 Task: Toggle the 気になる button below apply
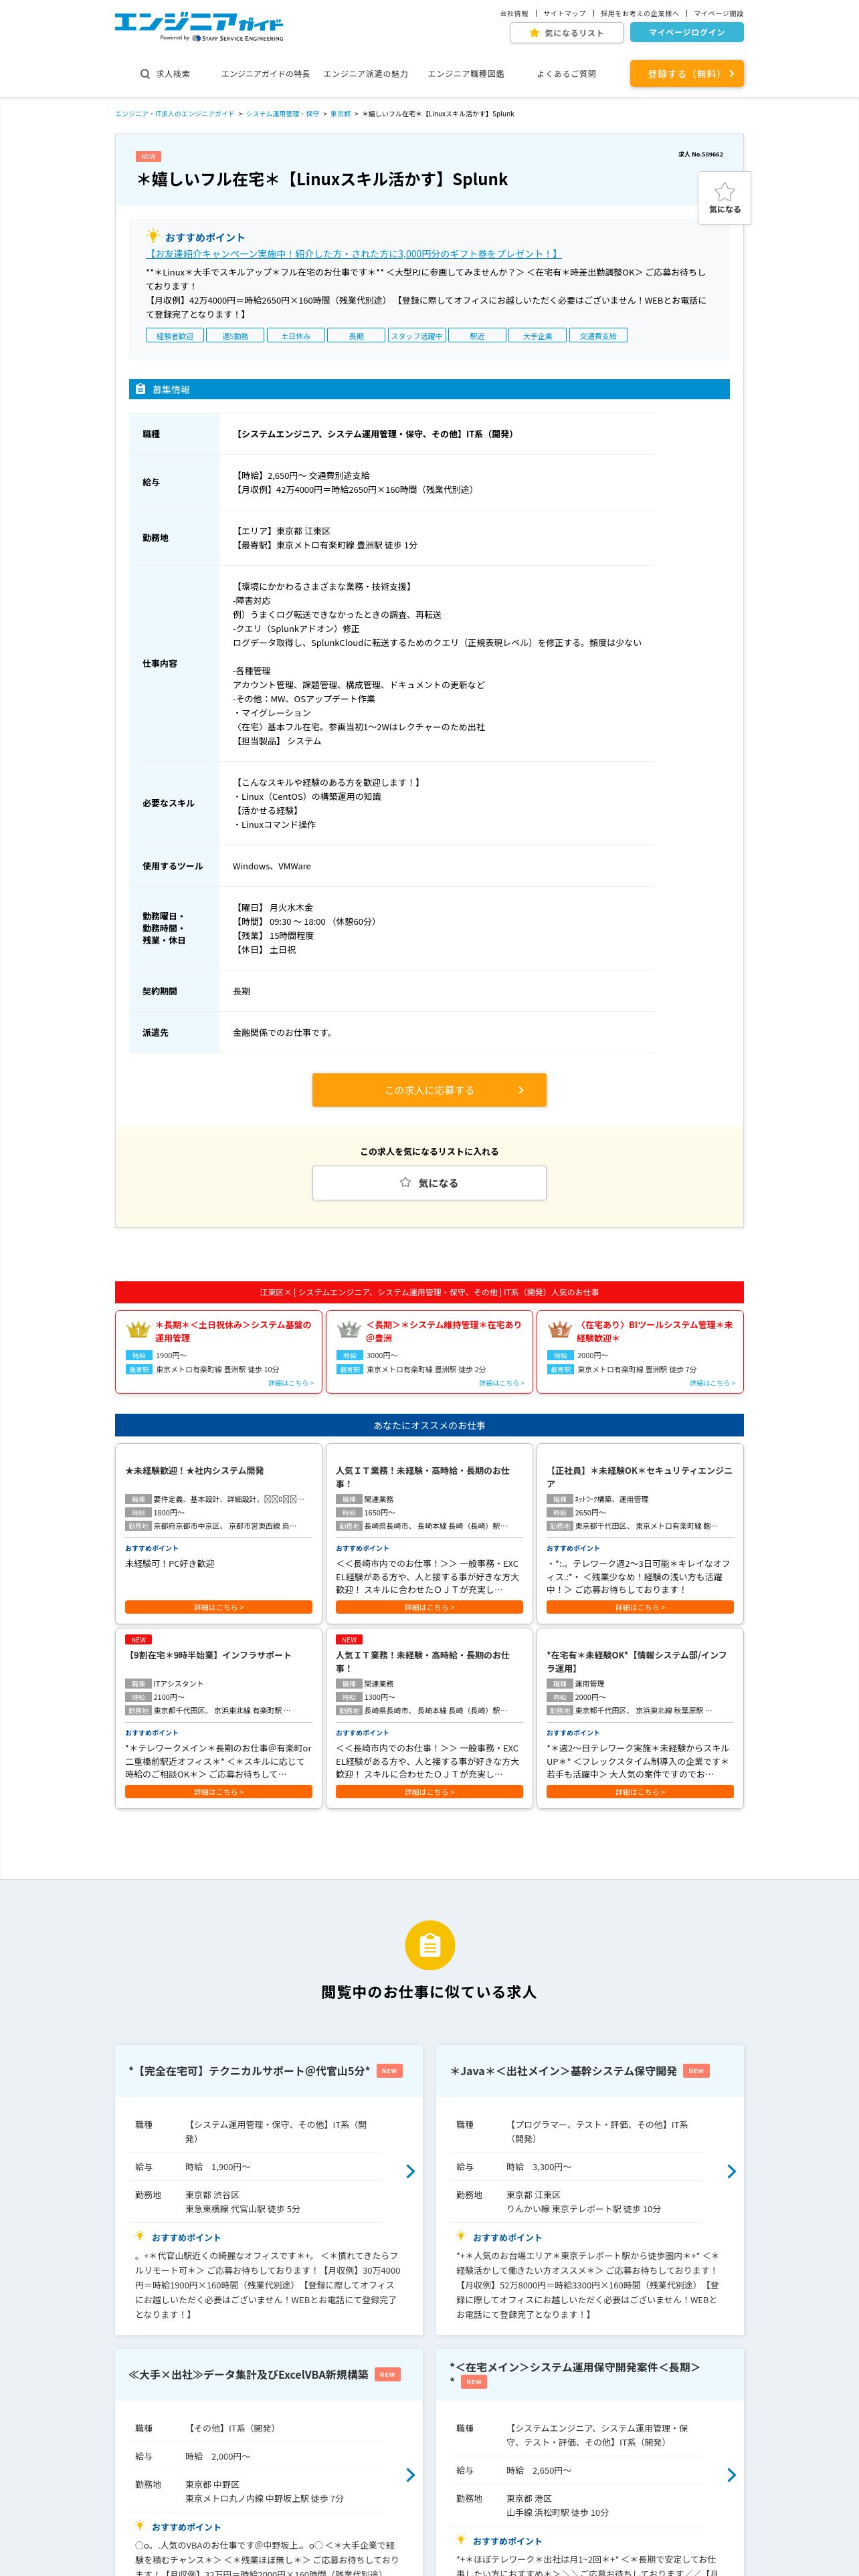[x=429, y=1182]
